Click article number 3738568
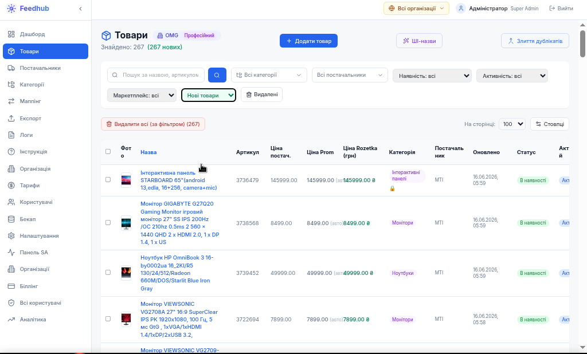The image size is (587, 354). pyautogui.click(x=248, y=223)
